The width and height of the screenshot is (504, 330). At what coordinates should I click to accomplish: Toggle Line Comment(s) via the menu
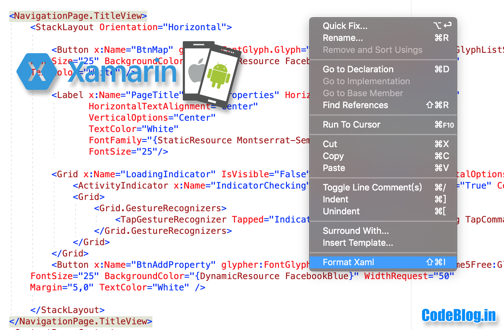pos(372,187)
